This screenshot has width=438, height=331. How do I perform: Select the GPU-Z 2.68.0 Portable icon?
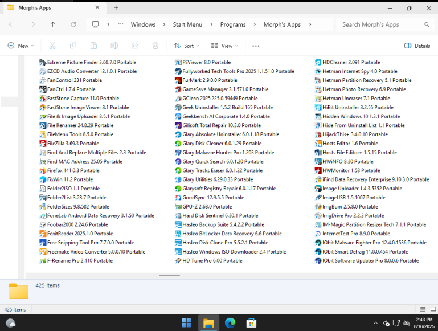tap(178, 207)
